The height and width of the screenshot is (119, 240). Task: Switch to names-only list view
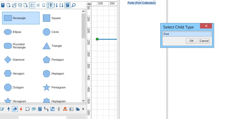pyautogui.click(x=38, y=5)
